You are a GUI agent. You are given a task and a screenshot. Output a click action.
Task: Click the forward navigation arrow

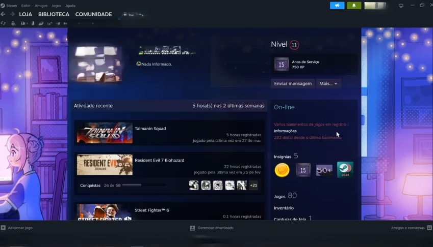click(x=12, y=14)
